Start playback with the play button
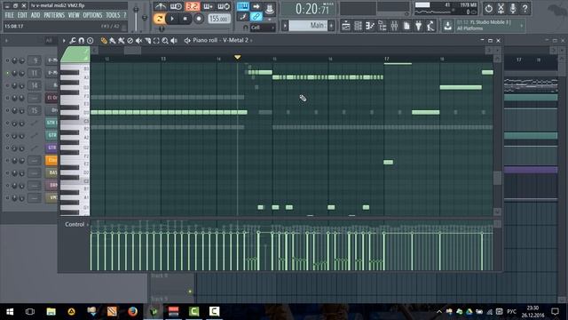Image resolution: width=568 pixels, height=320 pixels. tap(172, 19)
